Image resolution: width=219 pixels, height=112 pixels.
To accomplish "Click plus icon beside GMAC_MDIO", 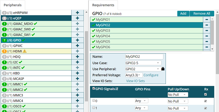I will click(77, 24).
